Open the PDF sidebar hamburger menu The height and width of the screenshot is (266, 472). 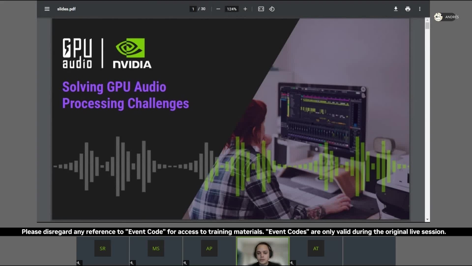click(x=47, y=9)
